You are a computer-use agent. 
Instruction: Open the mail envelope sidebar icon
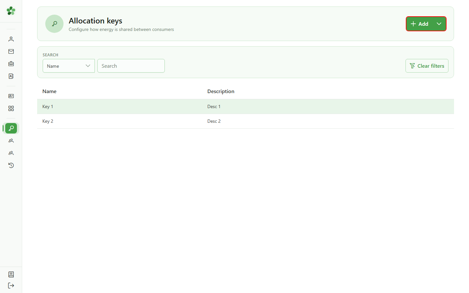(x=11, y=51)
